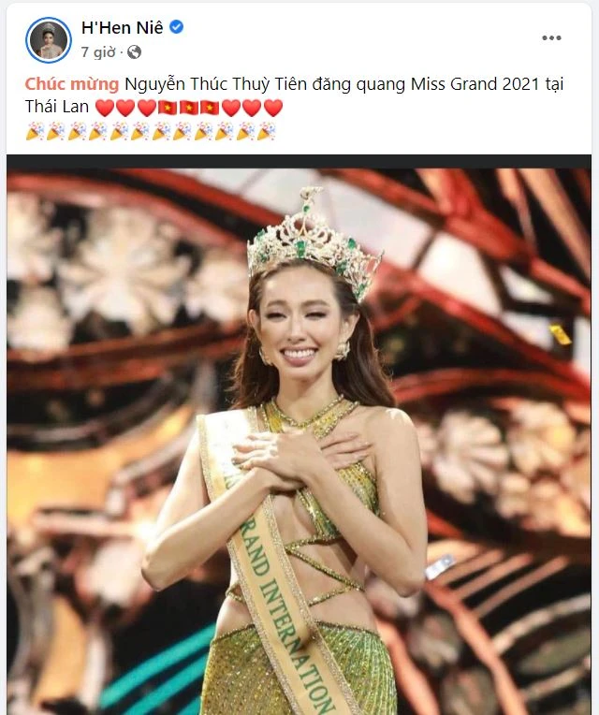Click the globe public-privacy icon

(x=134, y=52)
